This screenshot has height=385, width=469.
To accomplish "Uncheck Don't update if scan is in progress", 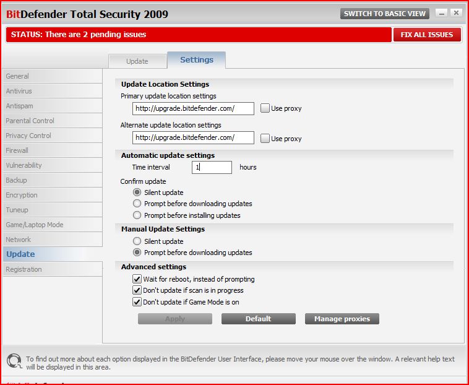I will tap(137, 290).
